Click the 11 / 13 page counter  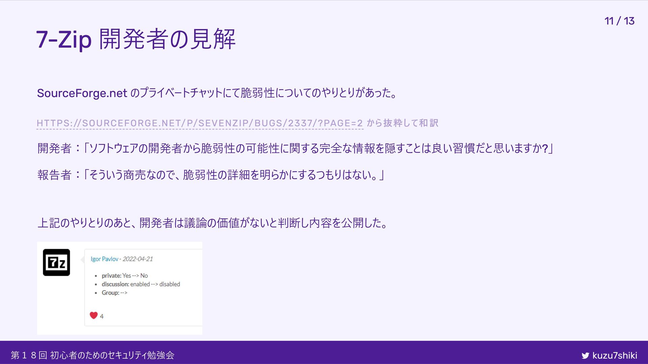click(619, 21)
